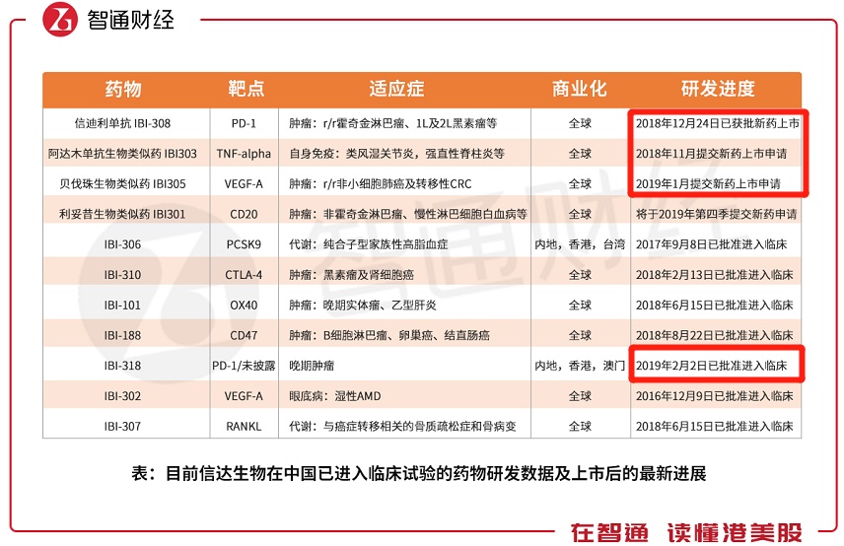Click the 2018年11月提交新药上市申请 progress cell
844x546 pixels.
point(711,154)
